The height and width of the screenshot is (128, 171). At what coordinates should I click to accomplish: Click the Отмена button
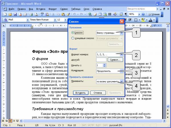pos(98,93)
